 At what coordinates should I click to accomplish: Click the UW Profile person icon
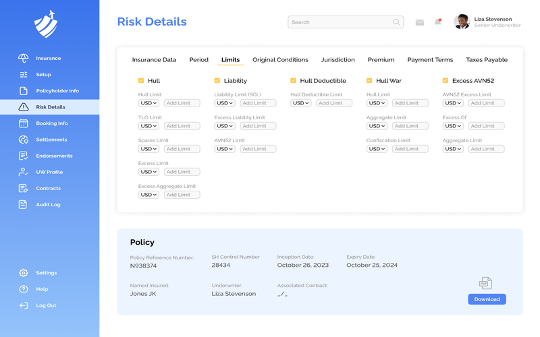coord(24,172)
